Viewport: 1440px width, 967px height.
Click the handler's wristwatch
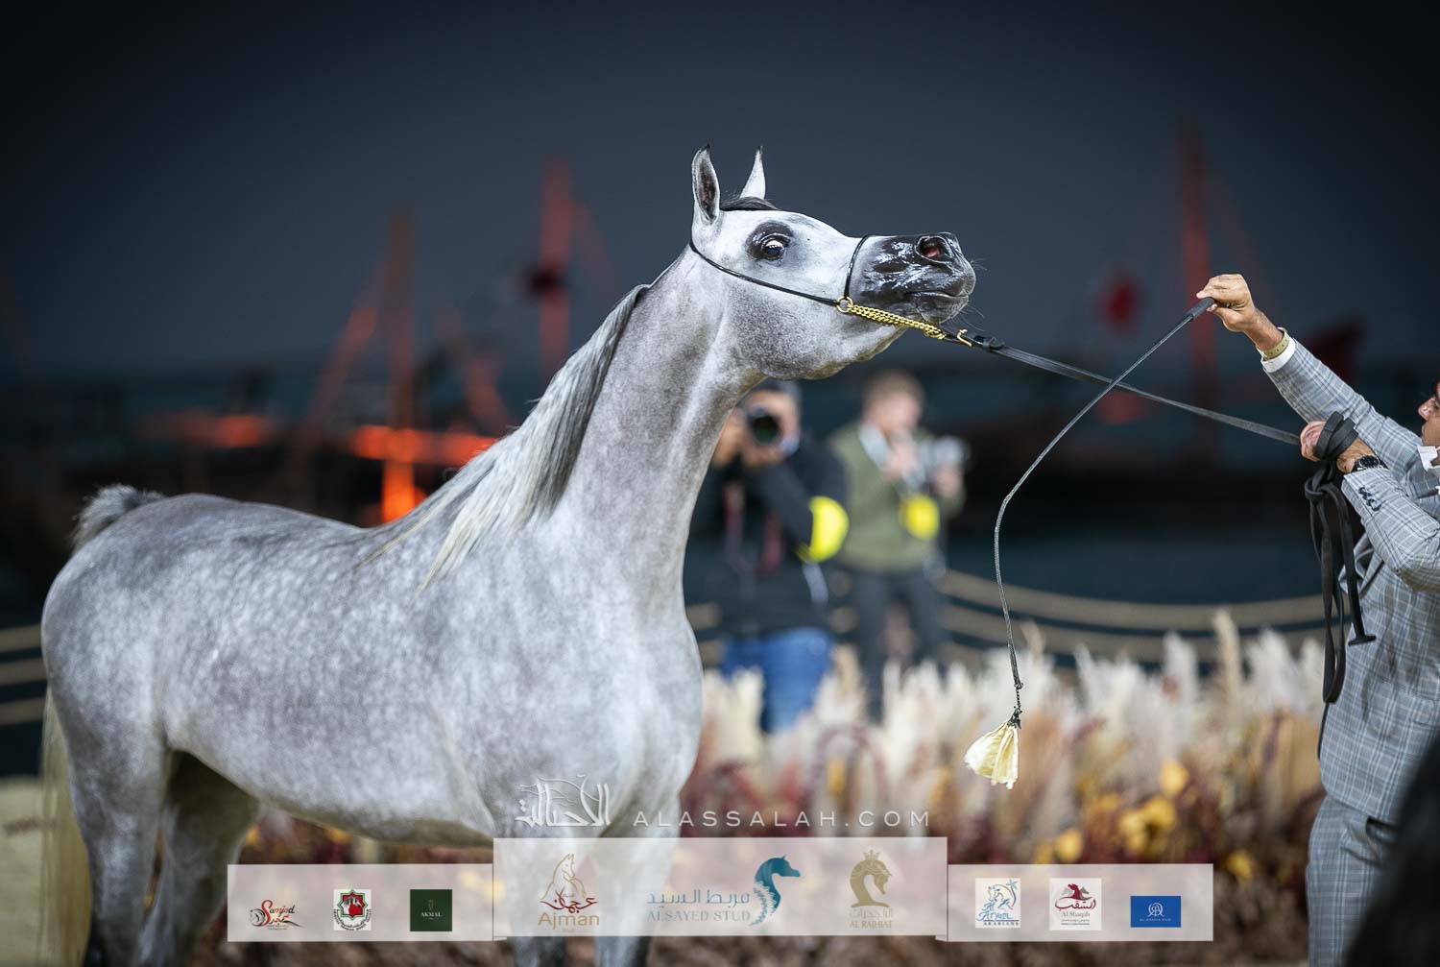1365,464
